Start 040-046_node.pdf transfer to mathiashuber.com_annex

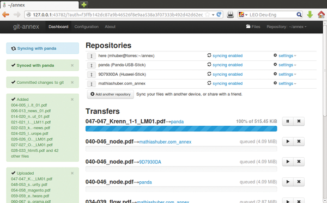point(288,142)
